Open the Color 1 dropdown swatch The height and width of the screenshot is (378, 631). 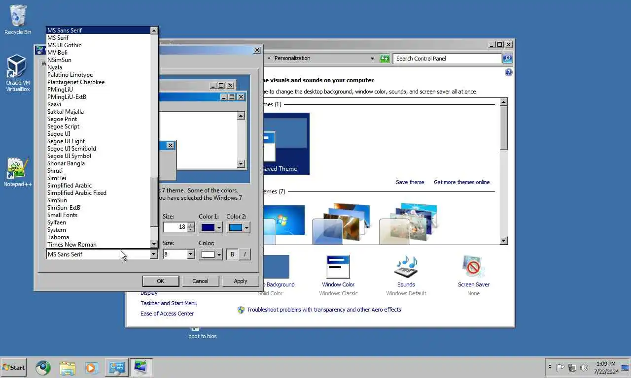pyautogui.click(x=211, y=227)
